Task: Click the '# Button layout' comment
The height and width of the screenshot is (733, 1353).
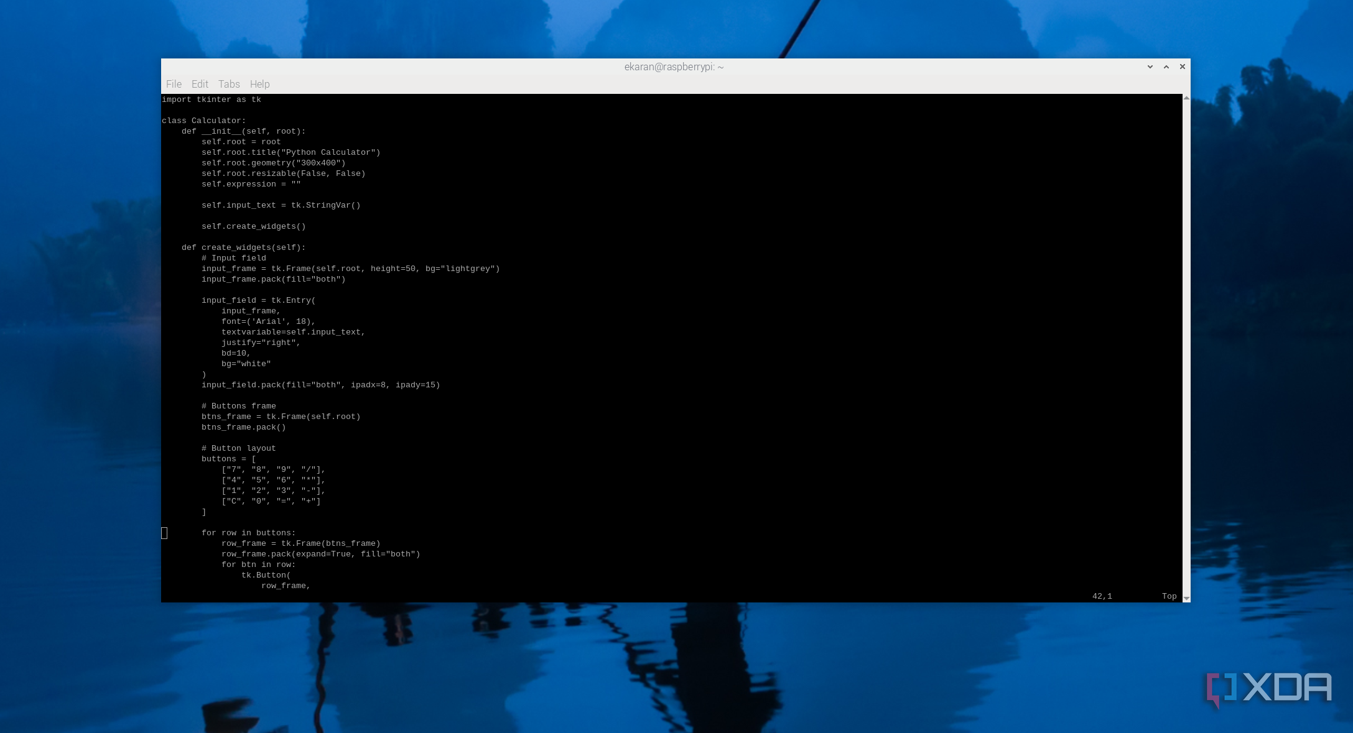Action: [239, 448]
